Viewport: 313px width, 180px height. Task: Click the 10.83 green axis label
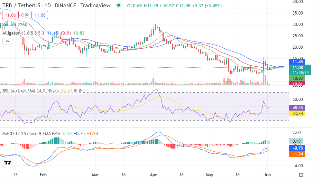point(297,78)
